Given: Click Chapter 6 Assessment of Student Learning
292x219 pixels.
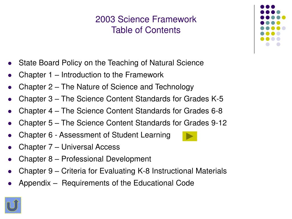Looking at the screenshot, I should [95, 135].
